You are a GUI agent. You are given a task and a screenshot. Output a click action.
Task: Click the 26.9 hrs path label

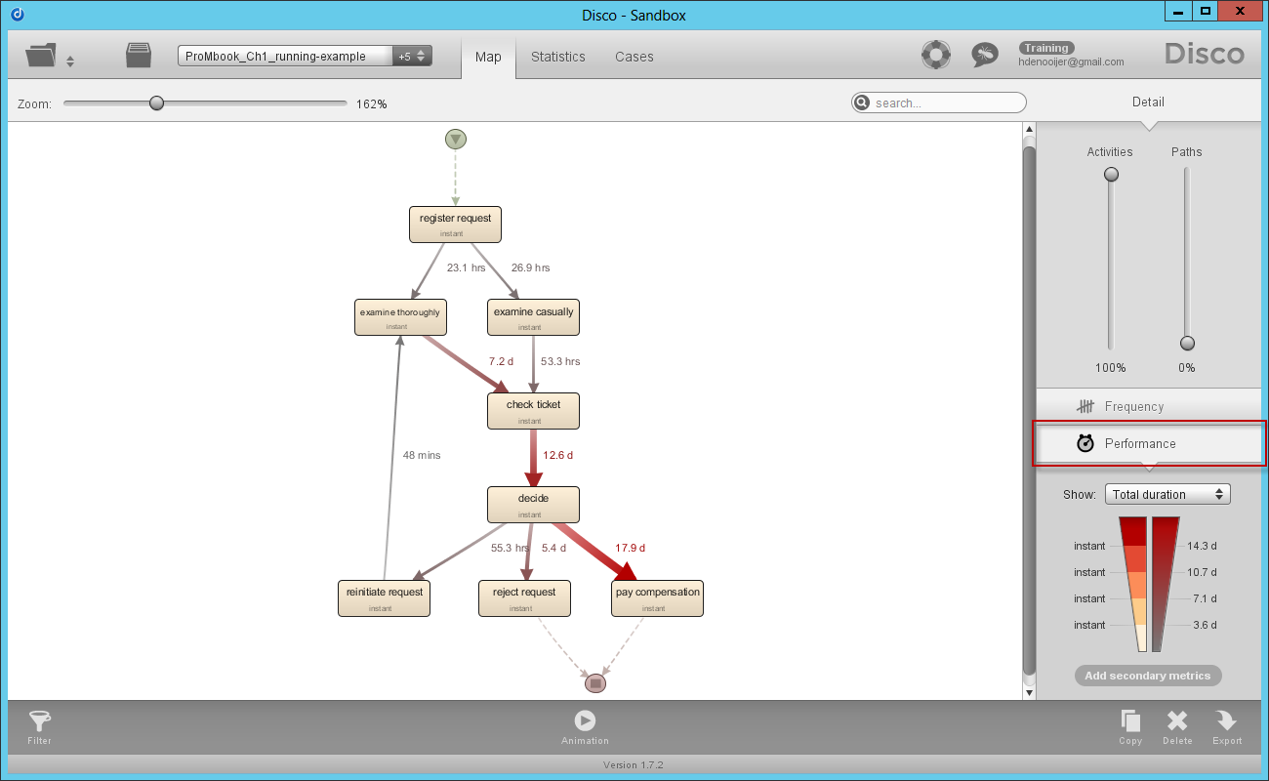(530, 267)
